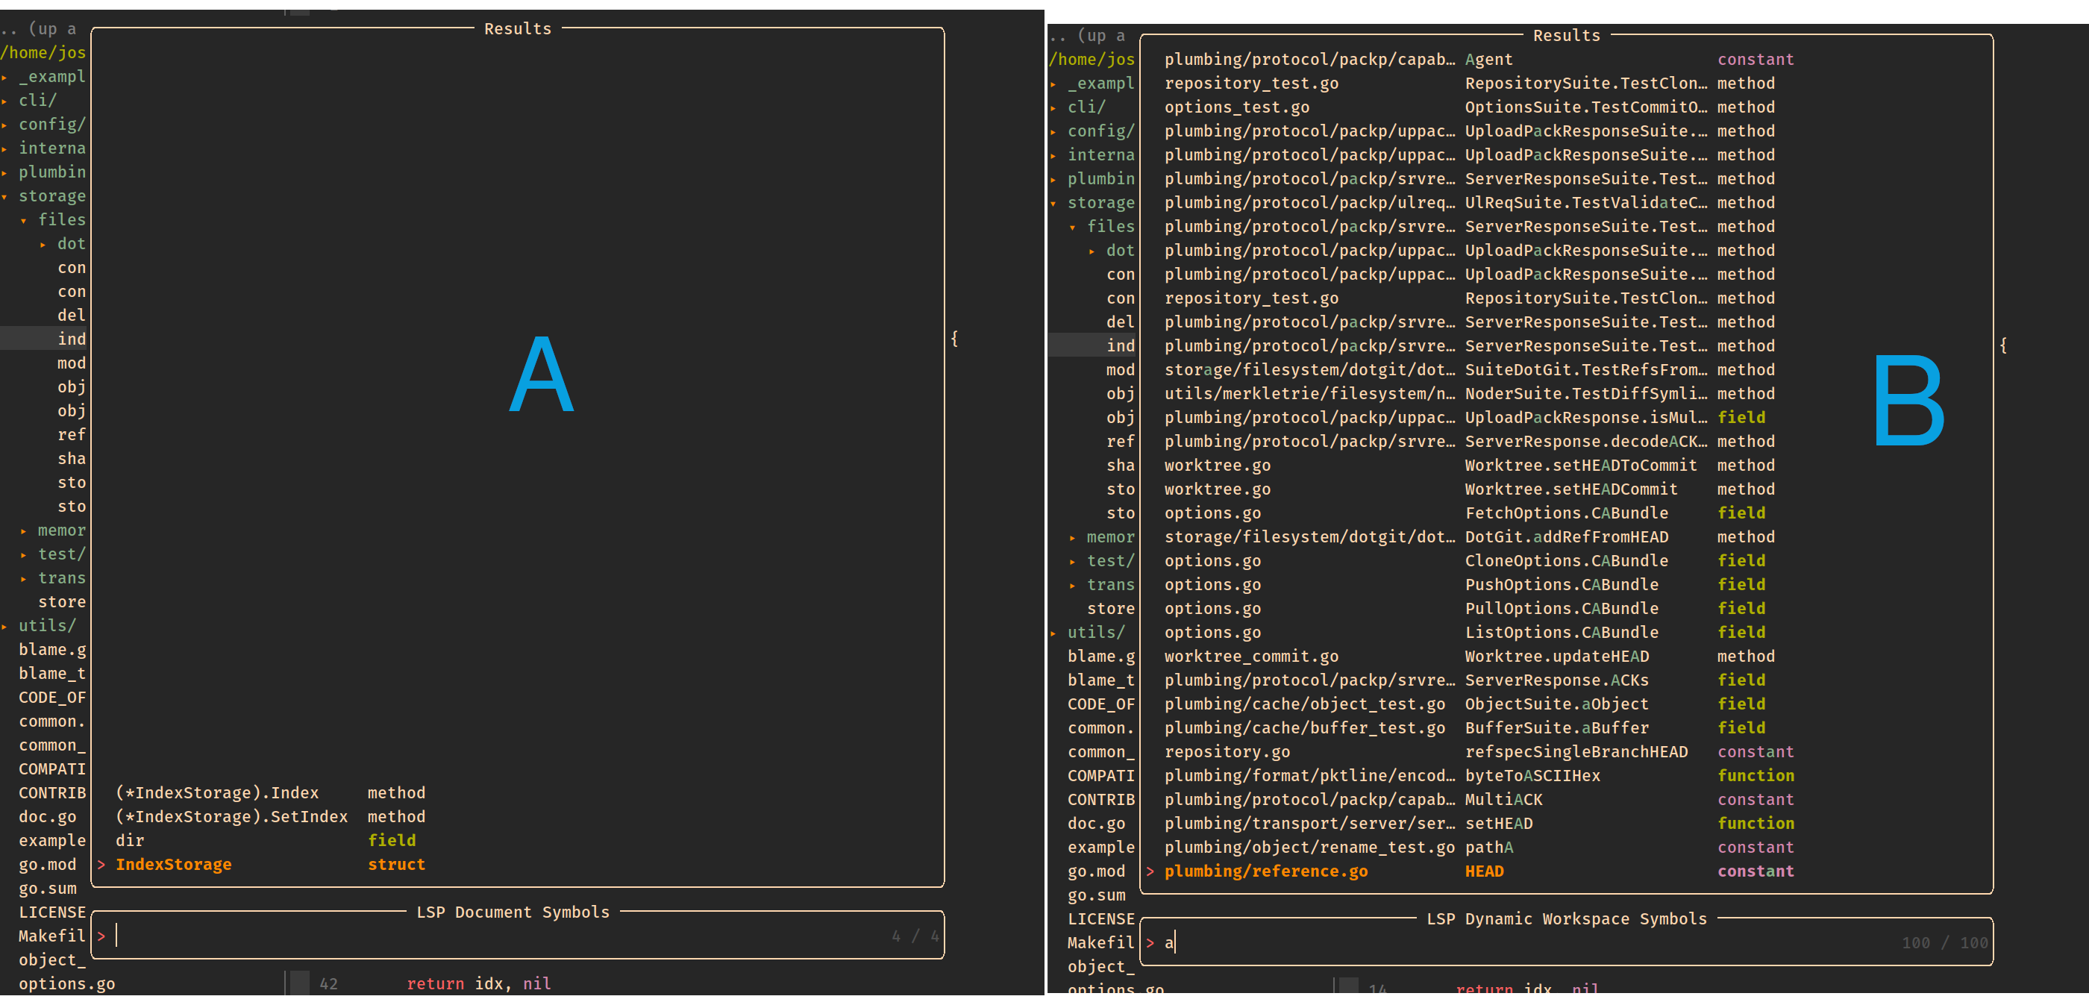Screen dimensions: 2089x1005
Task: Open go.mod from the file tree
Action: [47, 864]
